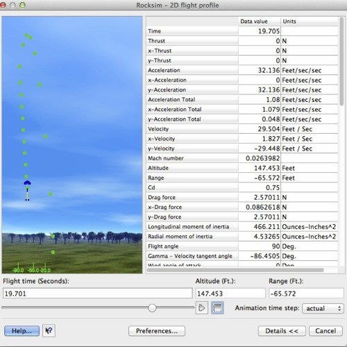Click the Time value 19.705
This screenshot has height=347, width=347.
pyautogui.click(x=269, y=31)
